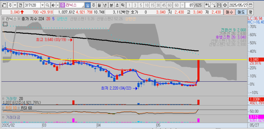Click the speaker sound alert icon
Image resolution: width=264 pixels, height=129 pixels.
[x=53, y=5]
